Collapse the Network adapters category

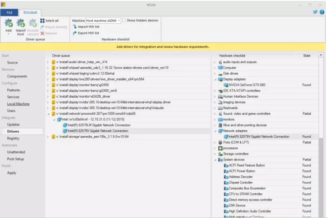[215, 131]
